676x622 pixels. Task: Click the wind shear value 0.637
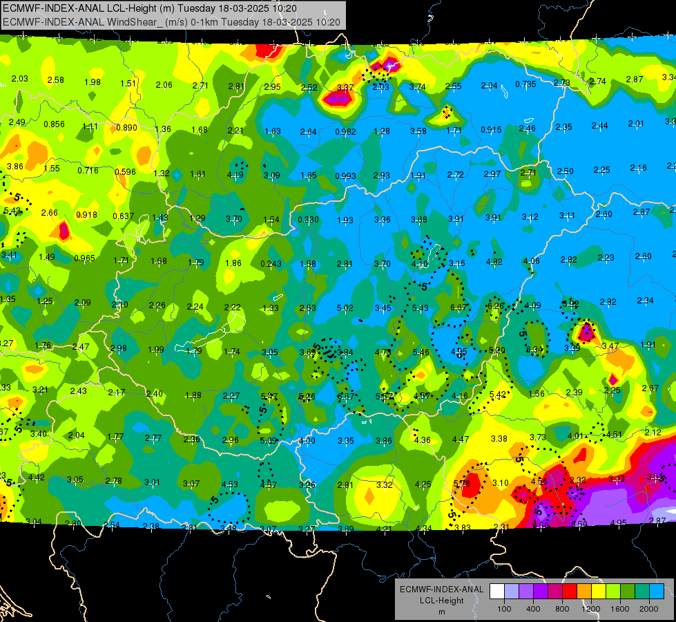click(x=124, y=216)
